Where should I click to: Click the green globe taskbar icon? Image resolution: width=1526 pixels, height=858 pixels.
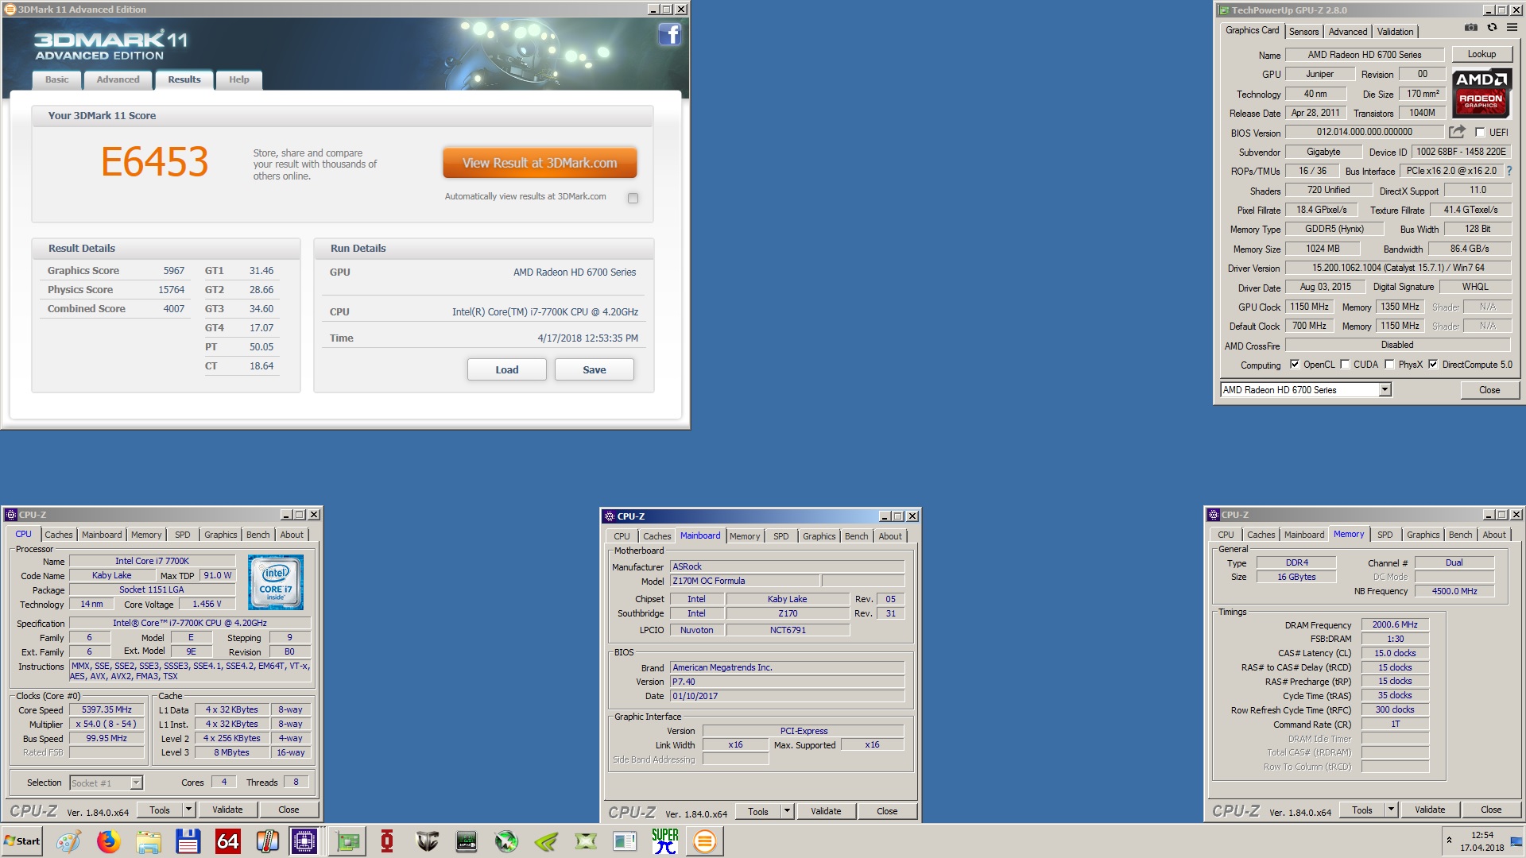tap(506, 841)
